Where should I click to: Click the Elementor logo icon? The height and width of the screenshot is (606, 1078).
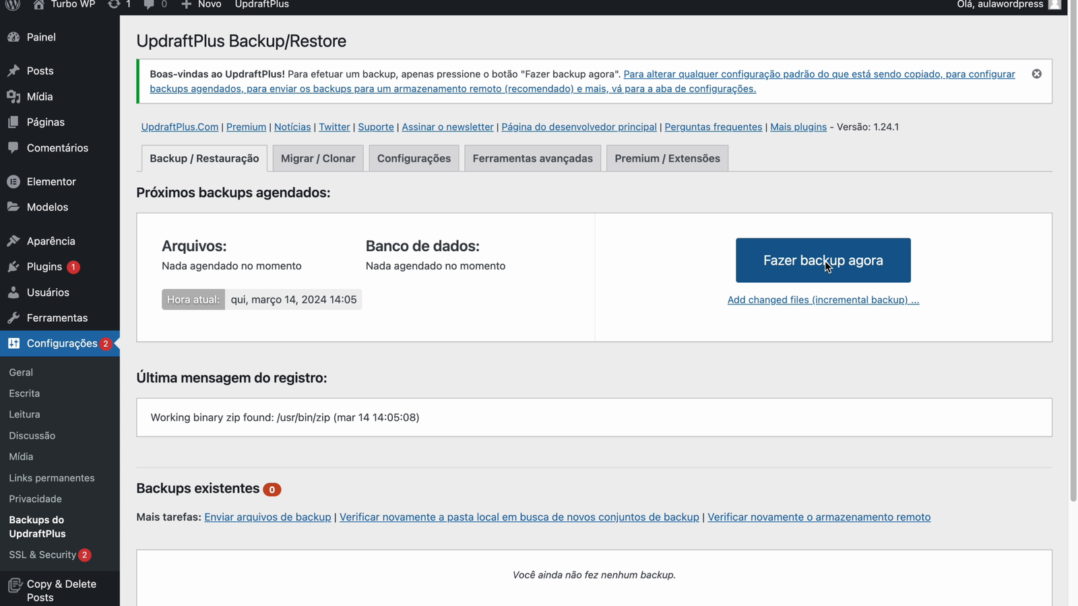(x=13, y=181)
